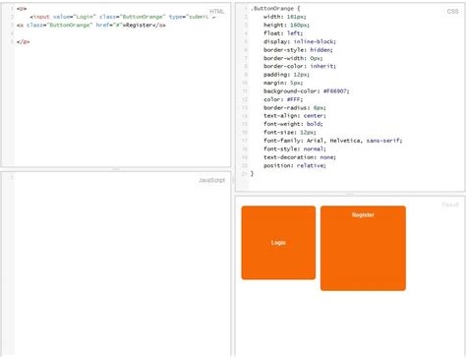This screenshot has height=357, width=466.
Task: Click the Result panel label
Action: click(x=450, y=205)
